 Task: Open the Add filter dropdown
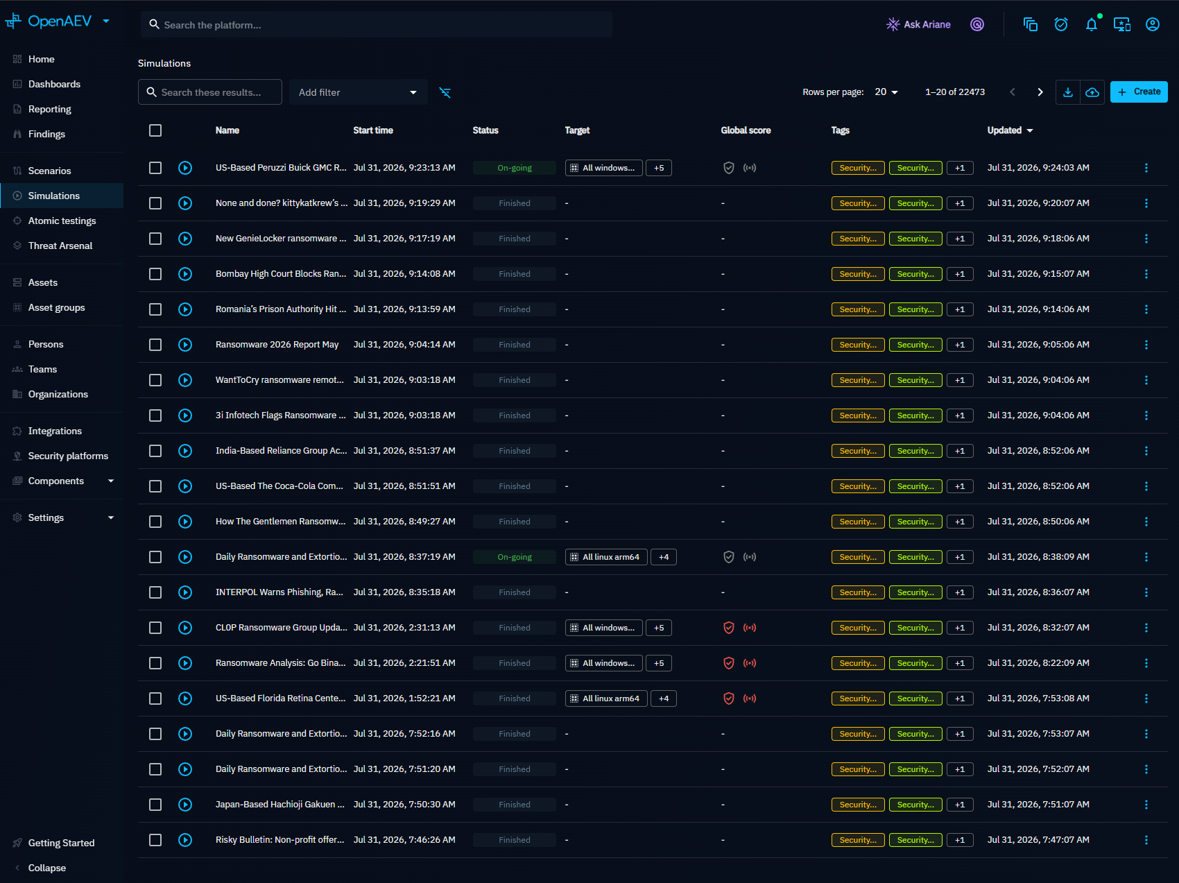point(359,92)
